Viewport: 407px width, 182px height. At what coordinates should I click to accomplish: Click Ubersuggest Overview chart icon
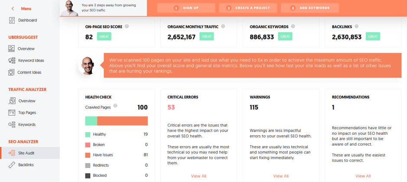[x=11, y=49]
